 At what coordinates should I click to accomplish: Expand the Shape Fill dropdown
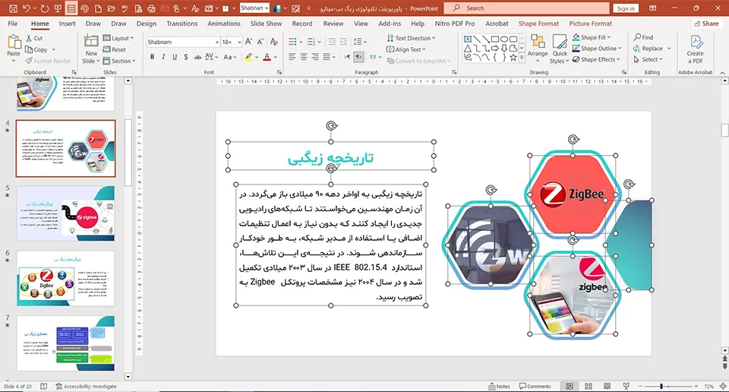coord(592,37)
